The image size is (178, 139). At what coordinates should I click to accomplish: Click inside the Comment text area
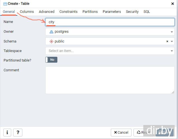pos(110,80)
